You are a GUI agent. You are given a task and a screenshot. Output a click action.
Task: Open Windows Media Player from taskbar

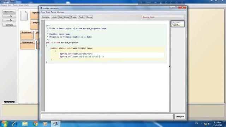coord(45,124)
